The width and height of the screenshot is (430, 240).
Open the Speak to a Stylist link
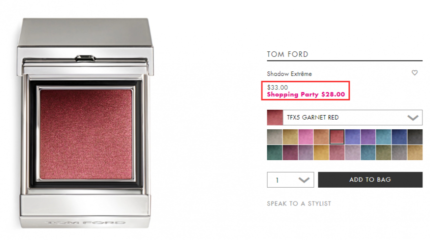click(x=299, y=204)
